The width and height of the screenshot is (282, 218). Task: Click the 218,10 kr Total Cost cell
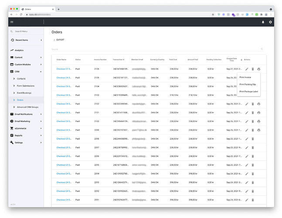point(174,95)
